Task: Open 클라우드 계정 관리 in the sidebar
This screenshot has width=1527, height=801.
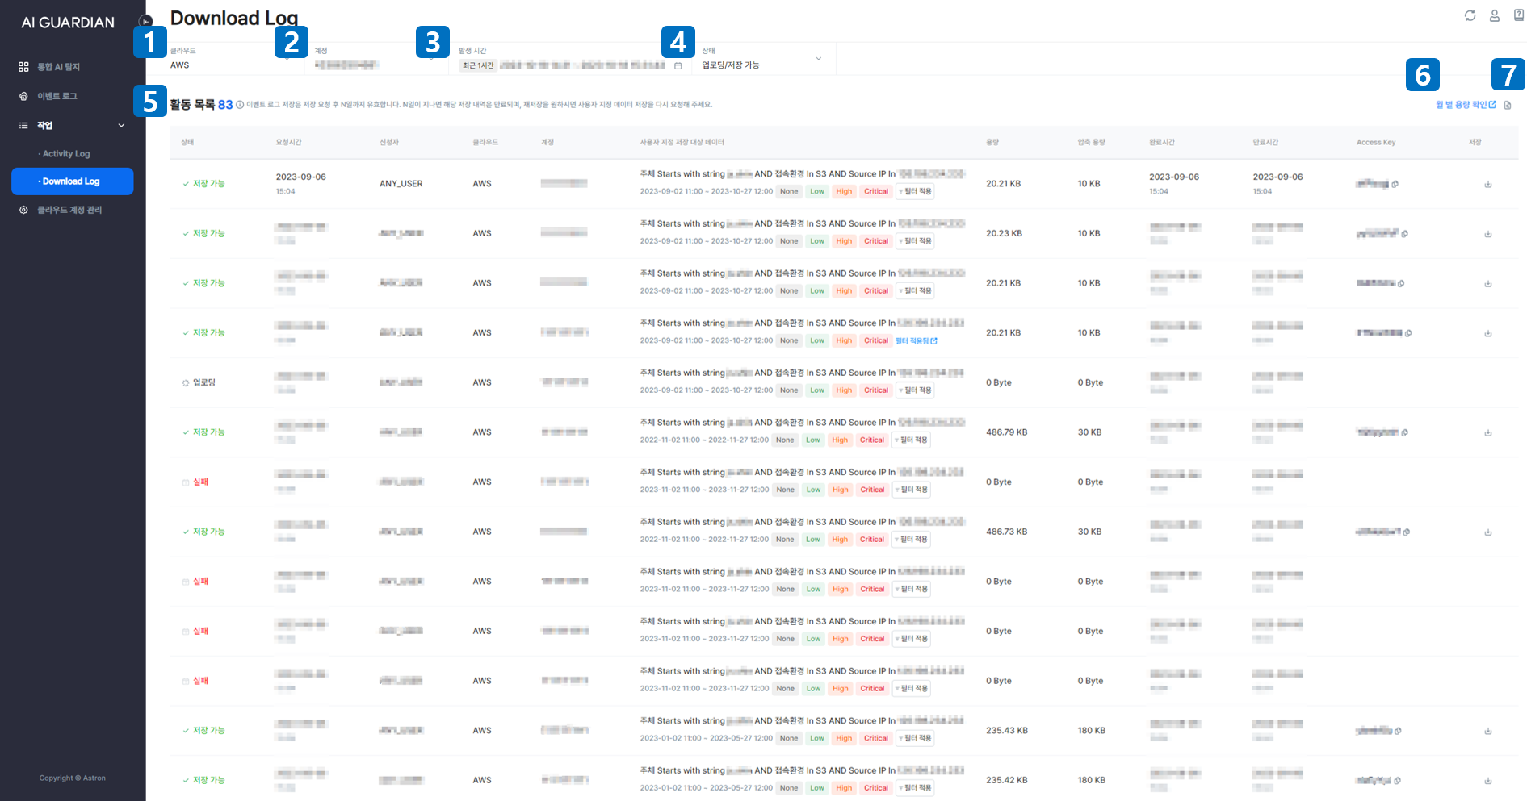Action: click(69, 210)
